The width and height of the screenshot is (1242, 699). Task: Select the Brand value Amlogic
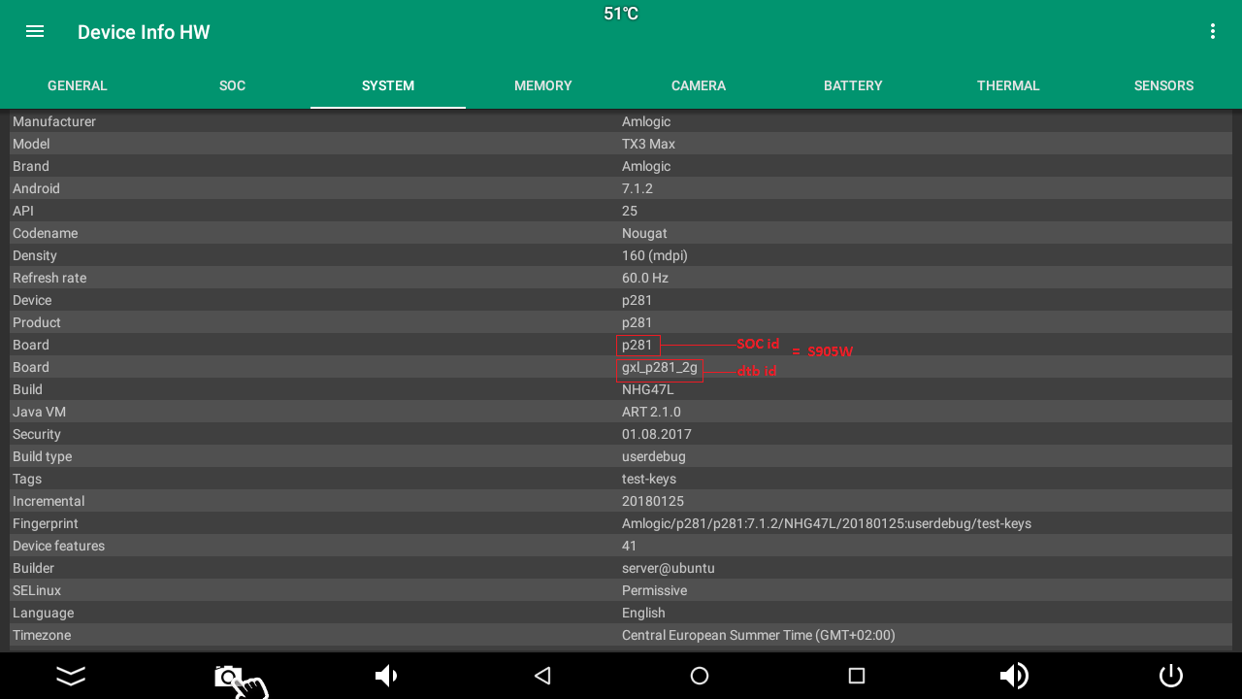(x=646, y=166)
